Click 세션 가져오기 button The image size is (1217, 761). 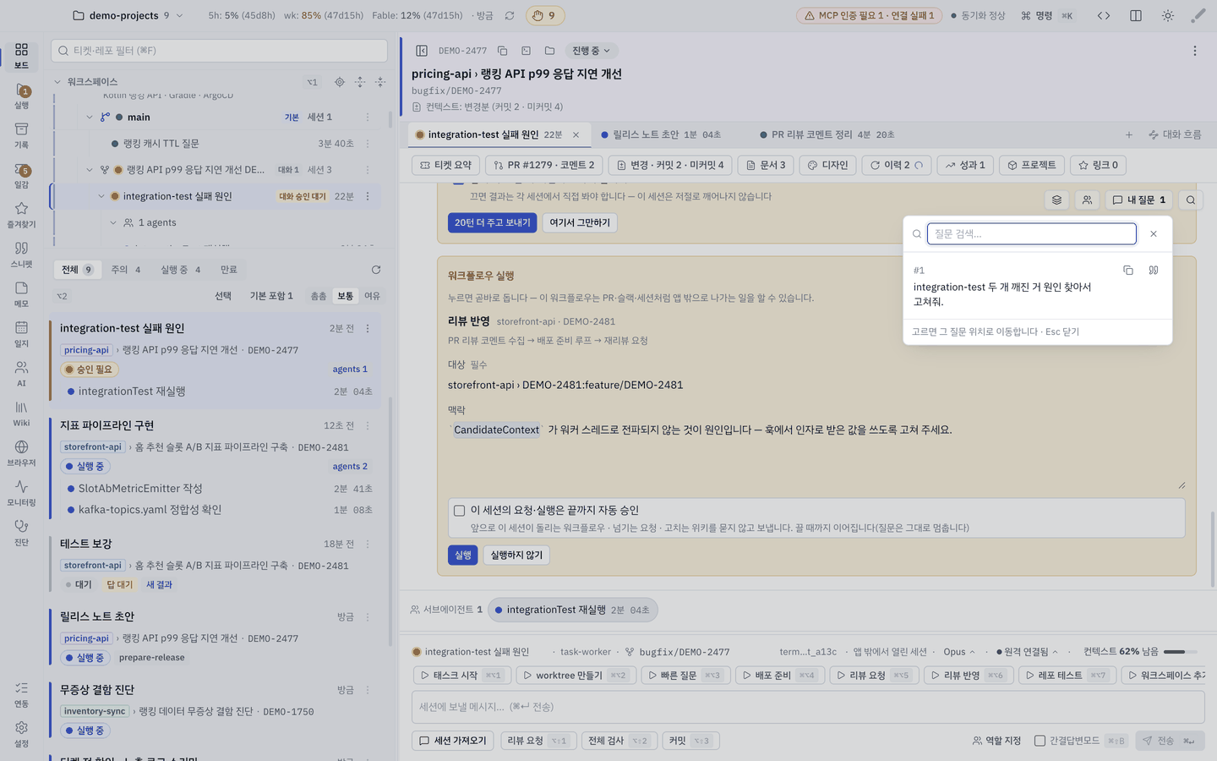(x=453, y=741)
